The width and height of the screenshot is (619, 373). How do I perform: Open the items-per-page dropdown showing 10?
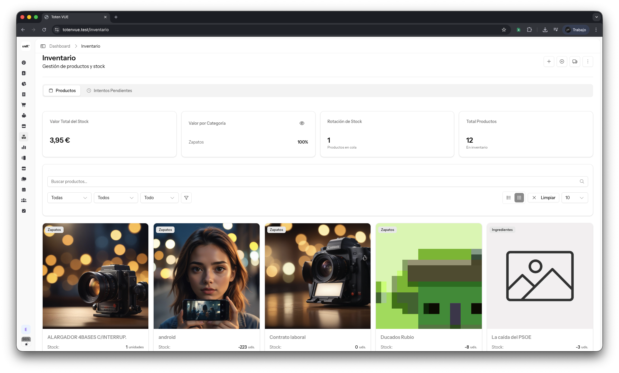coord(575,198)
